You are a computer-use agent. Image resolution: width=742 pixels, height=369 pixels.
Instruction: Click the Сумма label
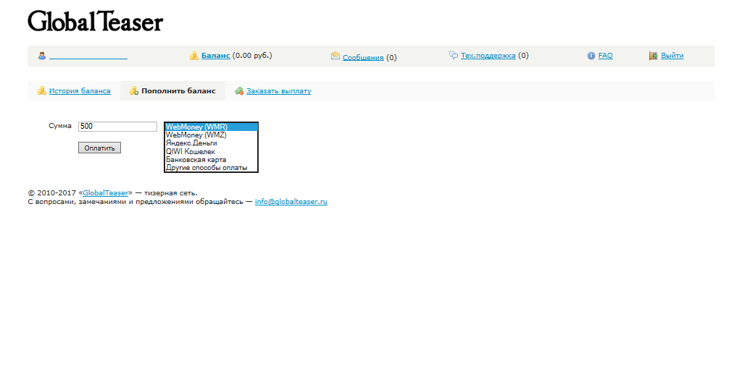[x=60, y=126]
